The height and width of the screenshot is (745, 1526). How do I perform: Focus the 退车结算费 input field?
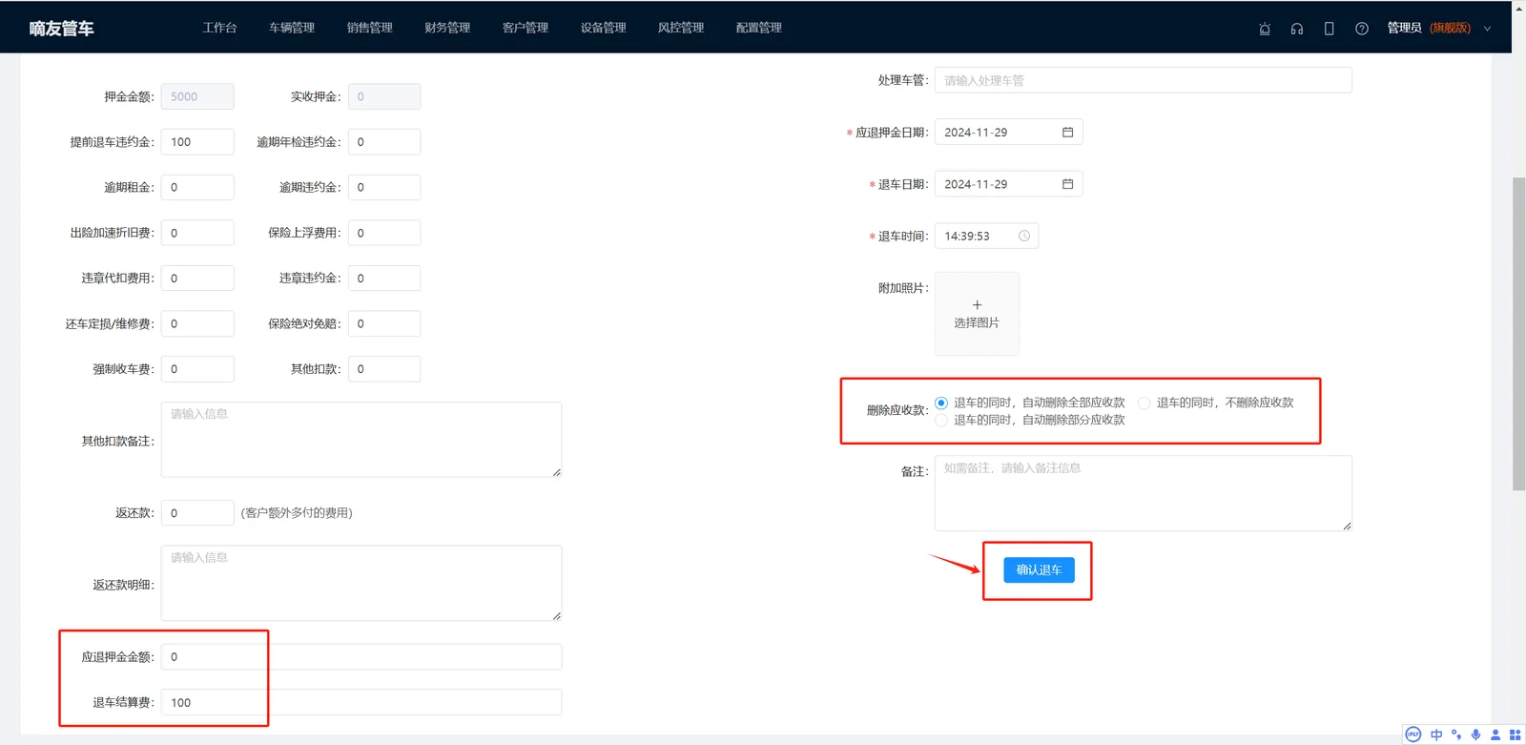361,702
